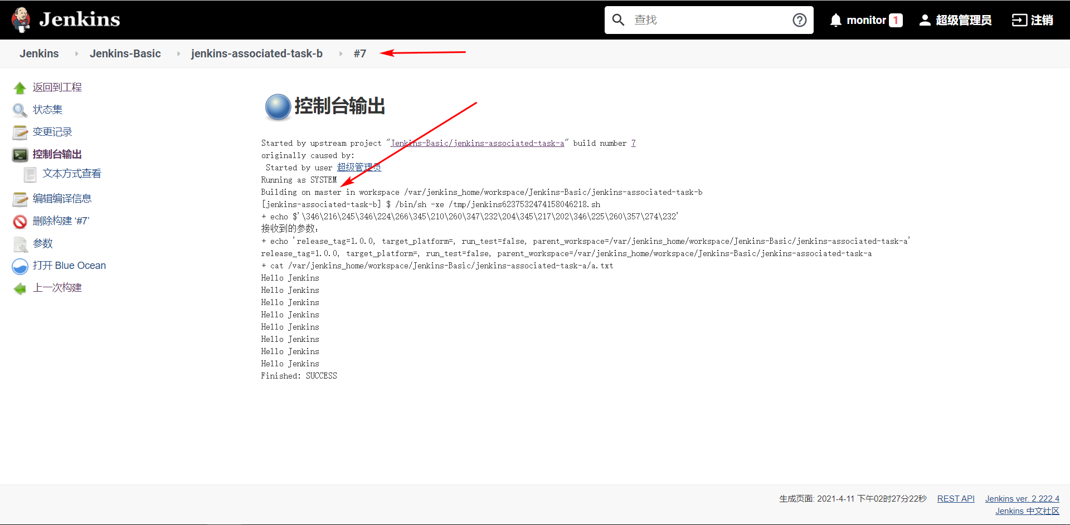Click the 返回到工程 green arrow icon
Image resolution: width=1070 pixels, height=525 pixels.
point(20,87)
